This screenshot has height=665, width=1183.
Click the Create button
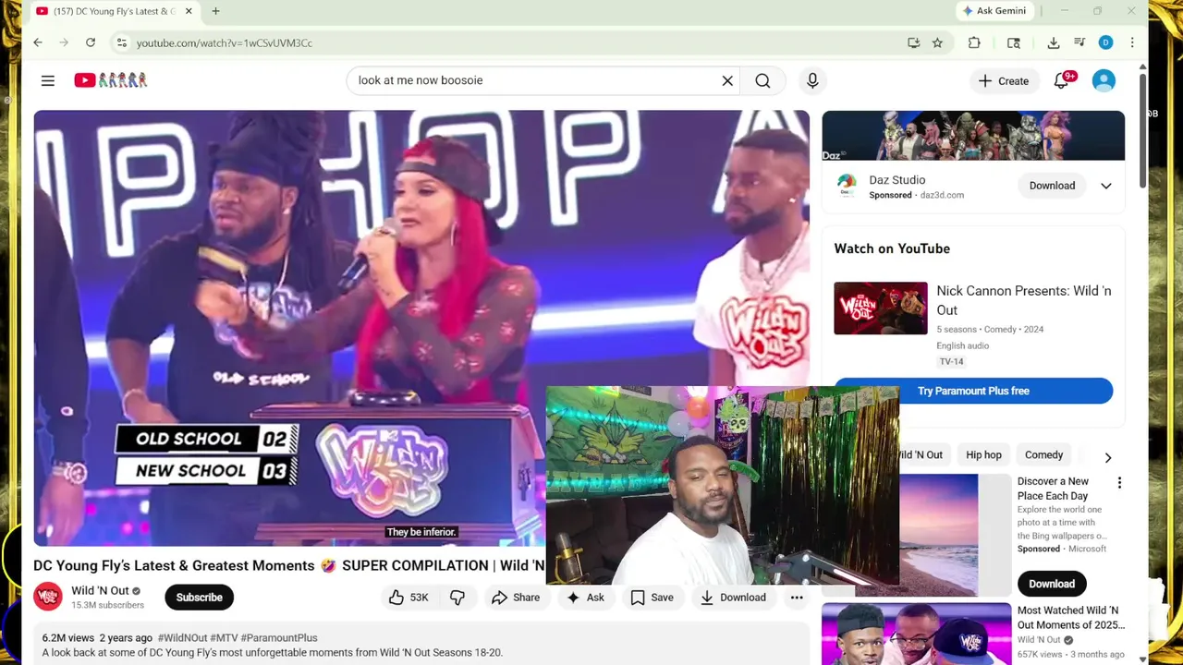pos(1003,80)
